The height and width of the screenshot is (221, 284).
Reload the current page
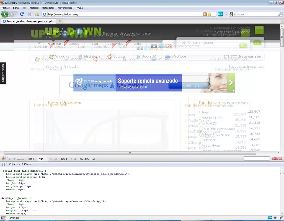tap(22, 14)
